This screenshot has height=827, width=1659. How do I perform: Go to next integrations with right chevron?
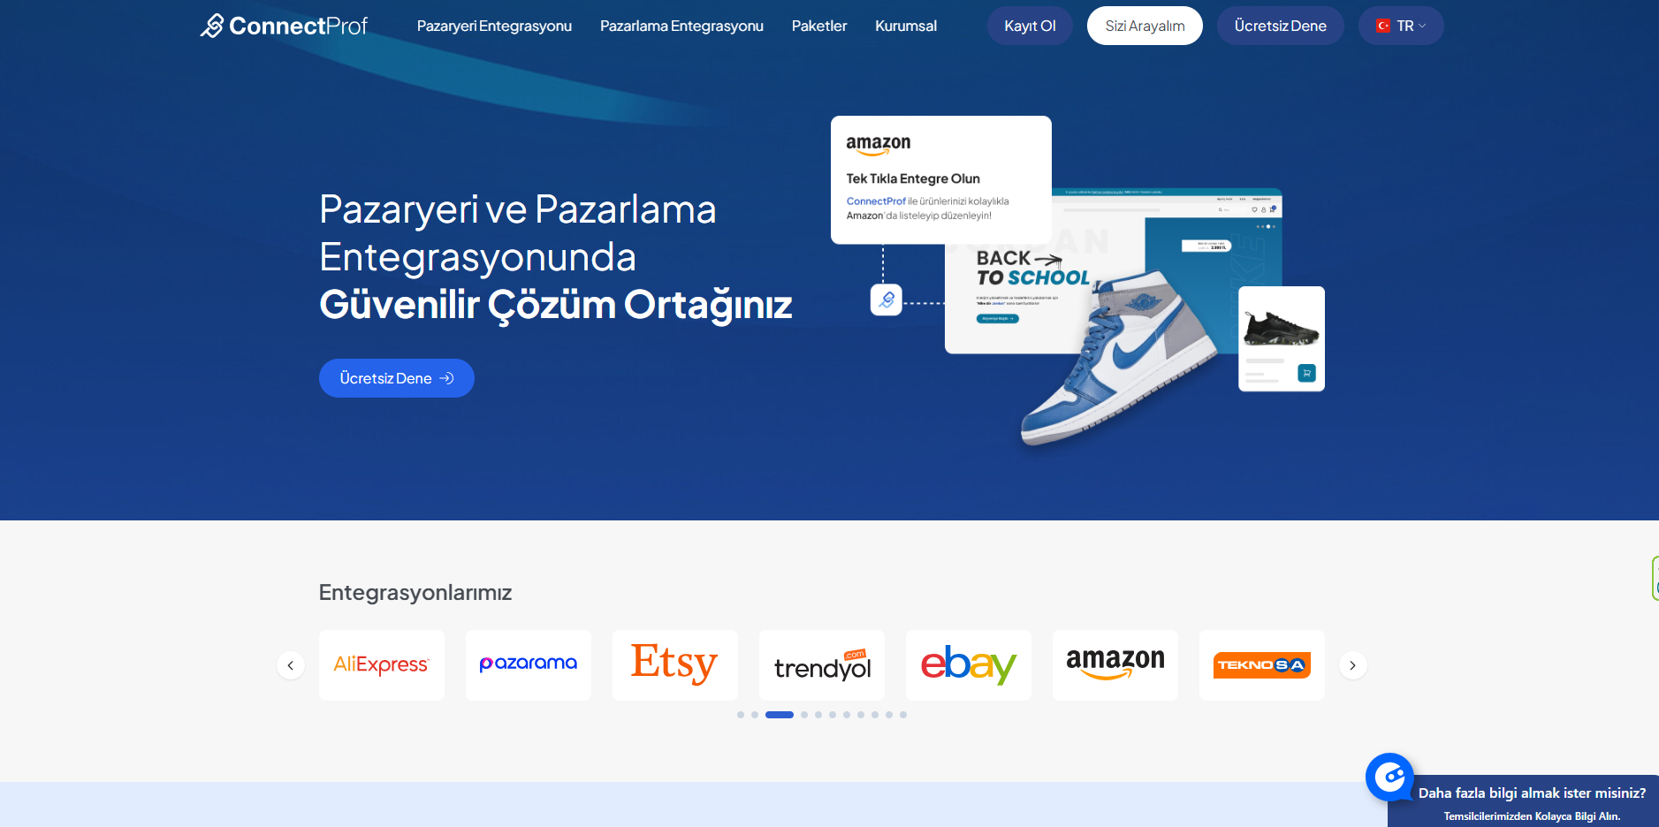(x=1353, y=665)
